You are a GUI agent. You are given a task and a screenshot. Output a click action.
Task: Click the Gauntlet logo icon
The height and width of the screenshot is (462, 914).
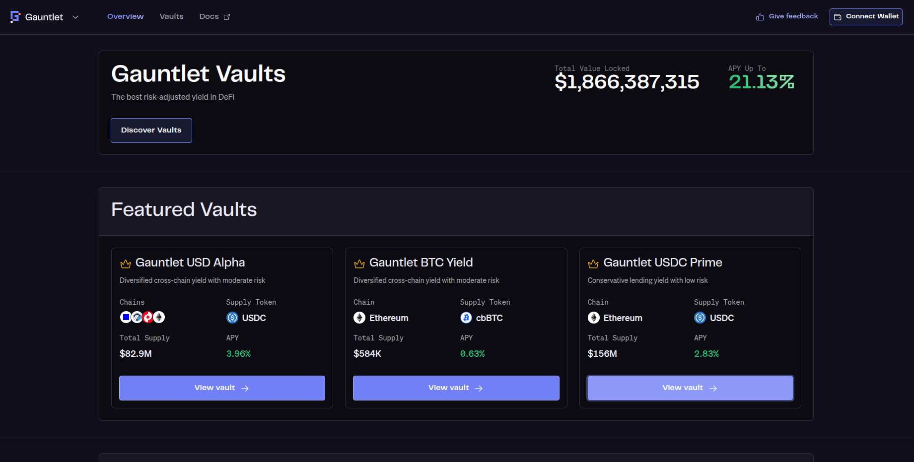(15, 17)
